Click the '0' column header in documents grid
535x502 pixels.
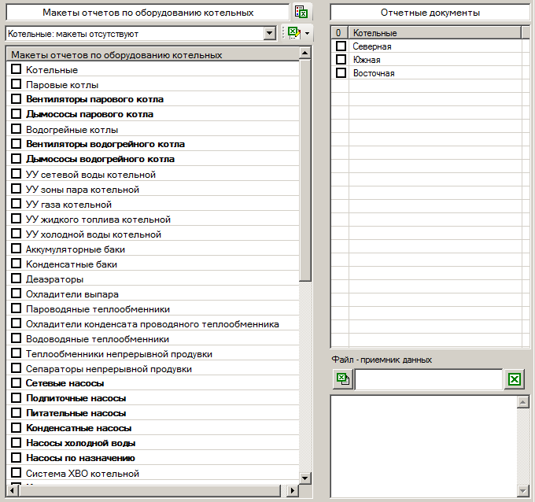(339, 33)
